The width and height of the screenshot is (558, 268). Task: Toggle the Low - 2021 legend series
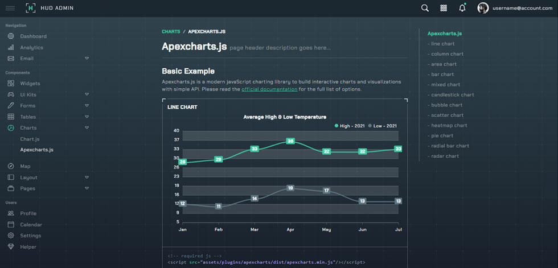[382, 126]
